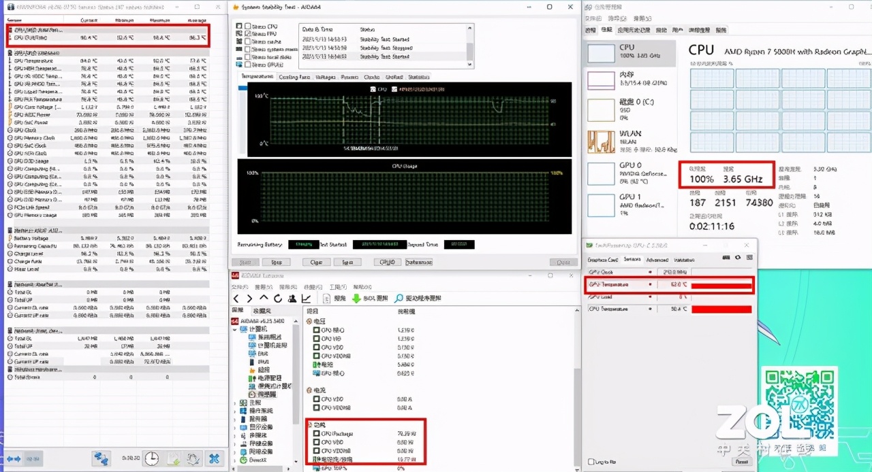Select the Sensor item in AIDA64 tree
872x472 pixels.
click(x=264, y=394)
